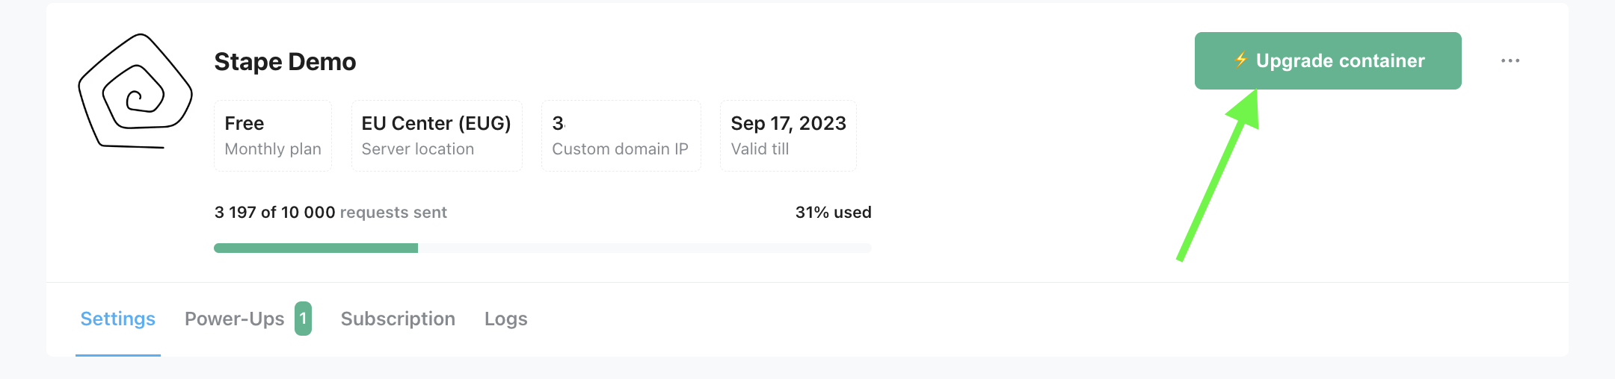The image size is (1615, 379).
Task: Click the Upgrade container button
Action: pos(1328,60)
